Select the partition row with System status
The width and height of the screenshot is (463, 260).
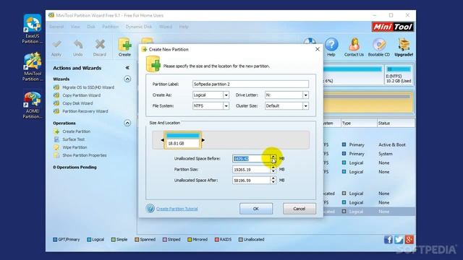(x=369, y=154)
